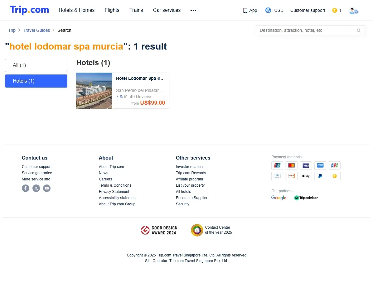
Task: Open the More service info link
Action: 36,179
